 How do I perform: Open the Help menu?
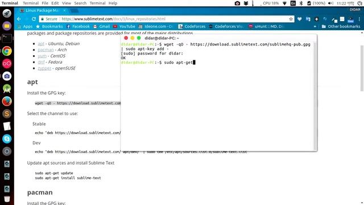[113, 3]
